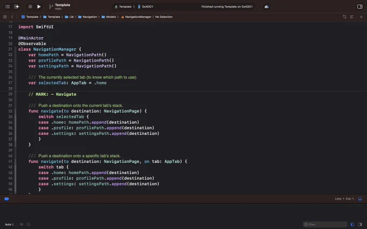This screenshot has width=367, height=229.
Task: Open the Auto variables scope dropdown
Action: click(9, 224)
